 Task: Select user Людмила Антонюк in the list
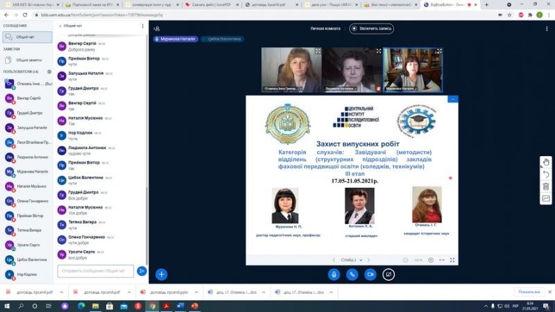[27, 157]
